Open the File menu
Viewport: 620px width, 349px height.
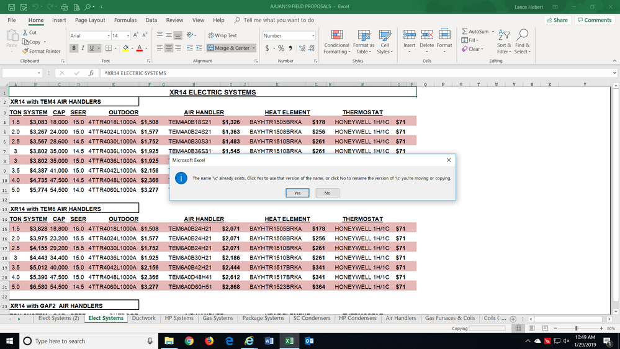pyautogui.click(x=12, y=20)
